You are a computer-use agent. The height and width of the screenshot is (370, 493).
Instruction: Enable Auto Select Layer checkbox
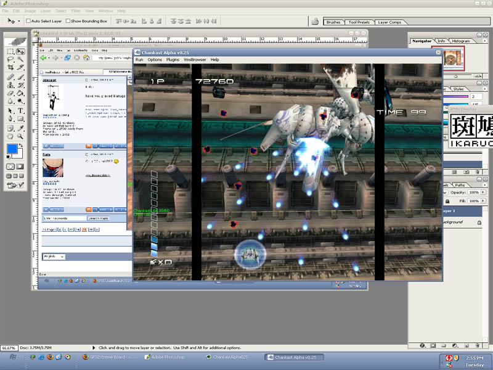coord(28,21)
